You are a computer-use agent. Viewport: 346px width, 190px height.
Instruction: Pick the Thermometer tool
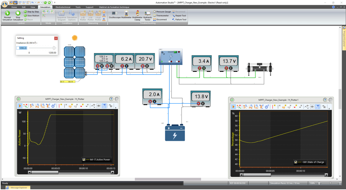pos(161,16)
